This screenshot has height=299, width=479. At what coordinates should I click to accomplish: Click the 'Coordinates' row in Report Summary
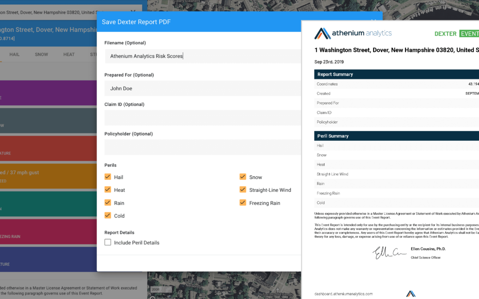[397, 84]
